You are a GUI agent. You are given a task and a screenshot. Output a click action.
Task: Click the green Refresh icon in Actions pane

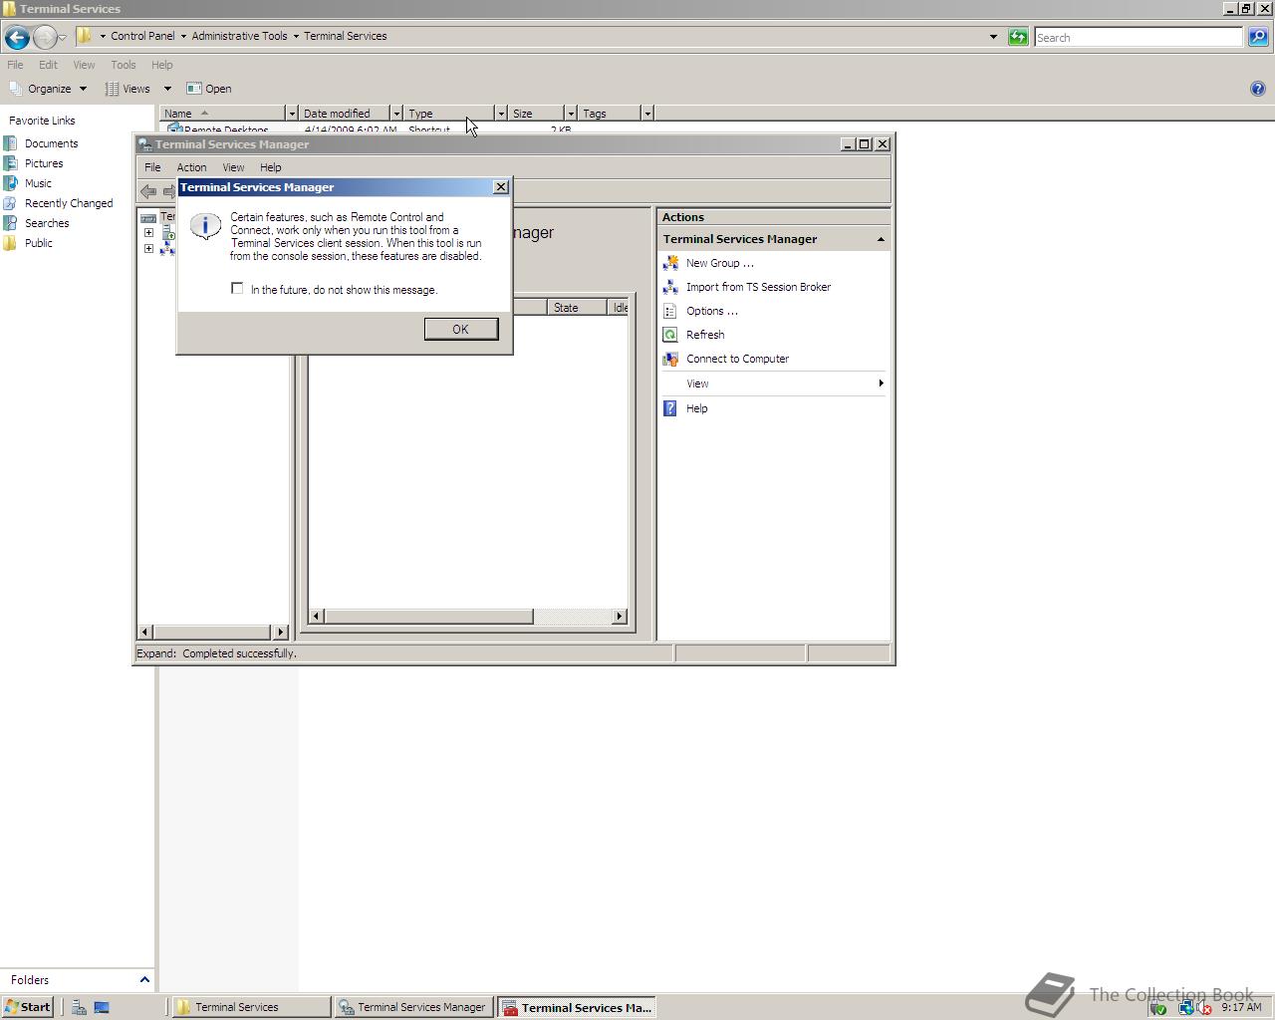670,335
